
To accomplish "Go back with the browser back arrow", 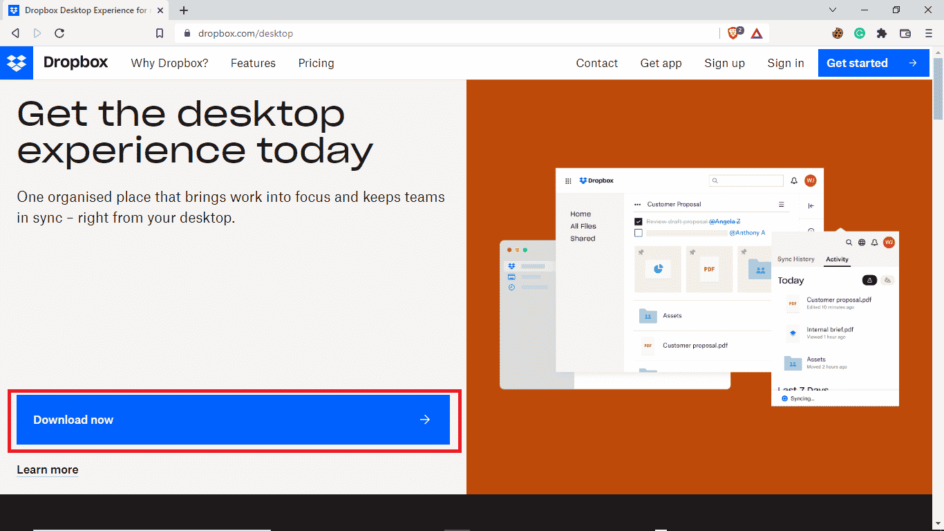I will coord(15,33).
